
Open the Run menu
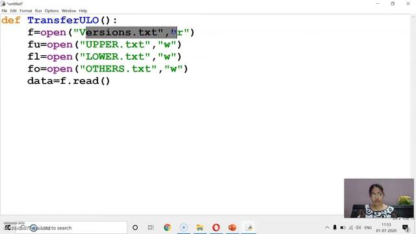[38, 11]
